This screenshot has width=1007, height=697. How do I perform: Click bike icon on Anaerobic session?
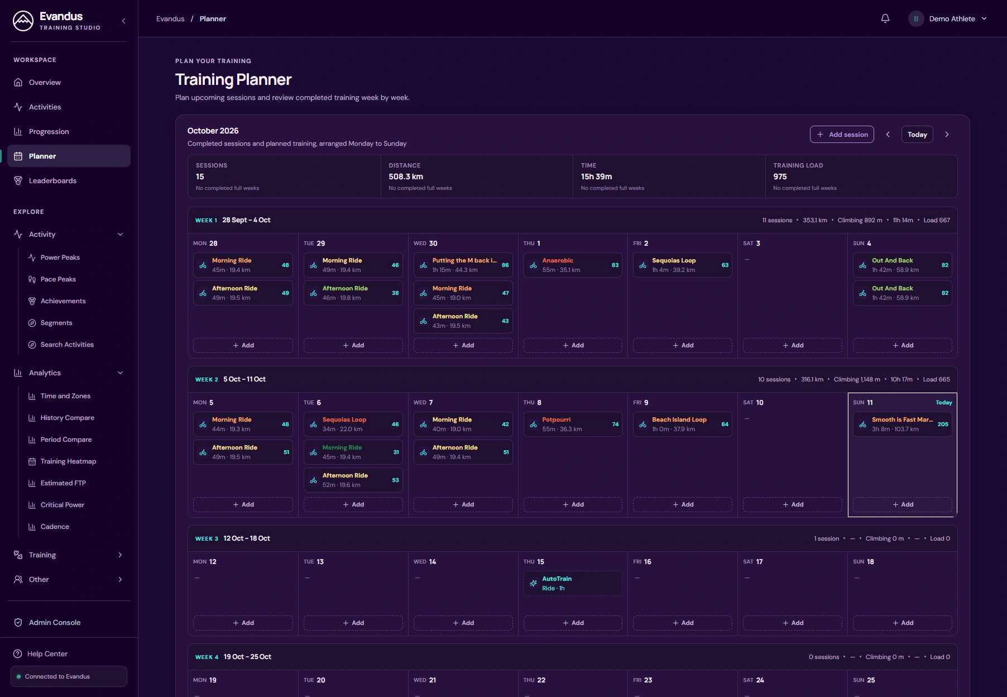533,265
